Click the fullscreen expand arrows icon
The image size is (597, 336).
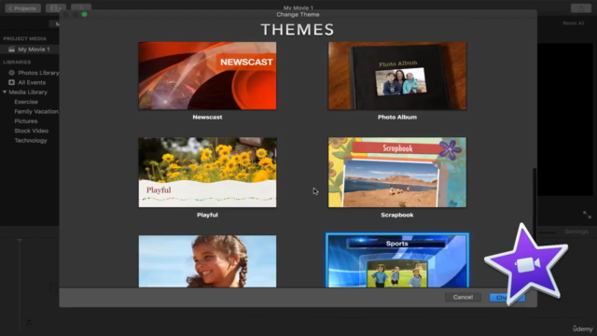pos(587,215)
